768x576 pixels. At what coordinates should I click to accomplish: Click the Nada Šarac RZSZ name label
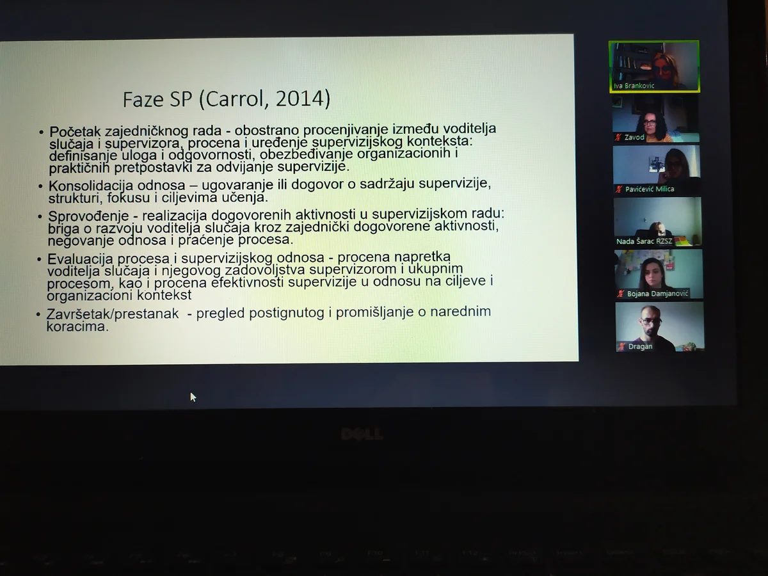click(644, 241)
